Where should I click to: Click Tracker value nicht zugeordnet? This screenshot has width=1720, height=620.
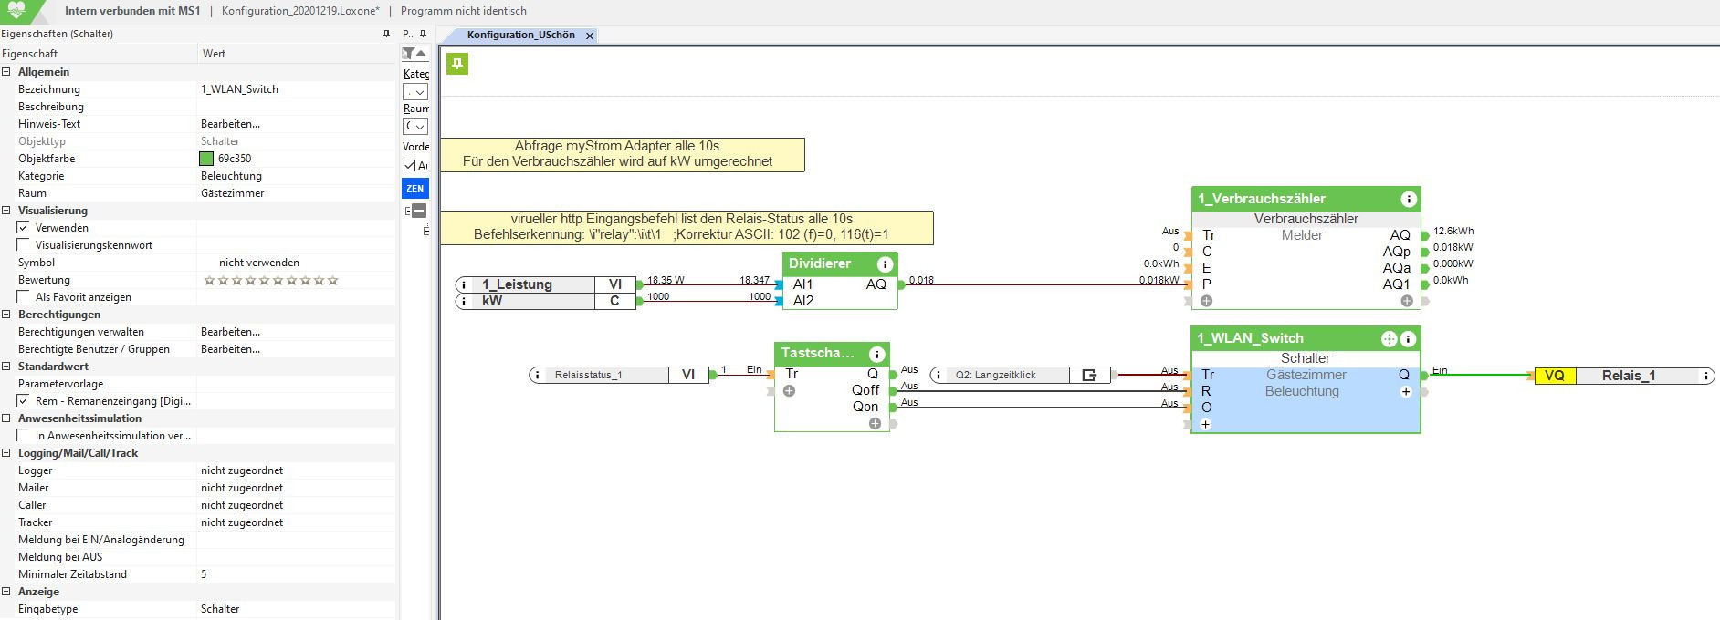[x=242, y=522]
